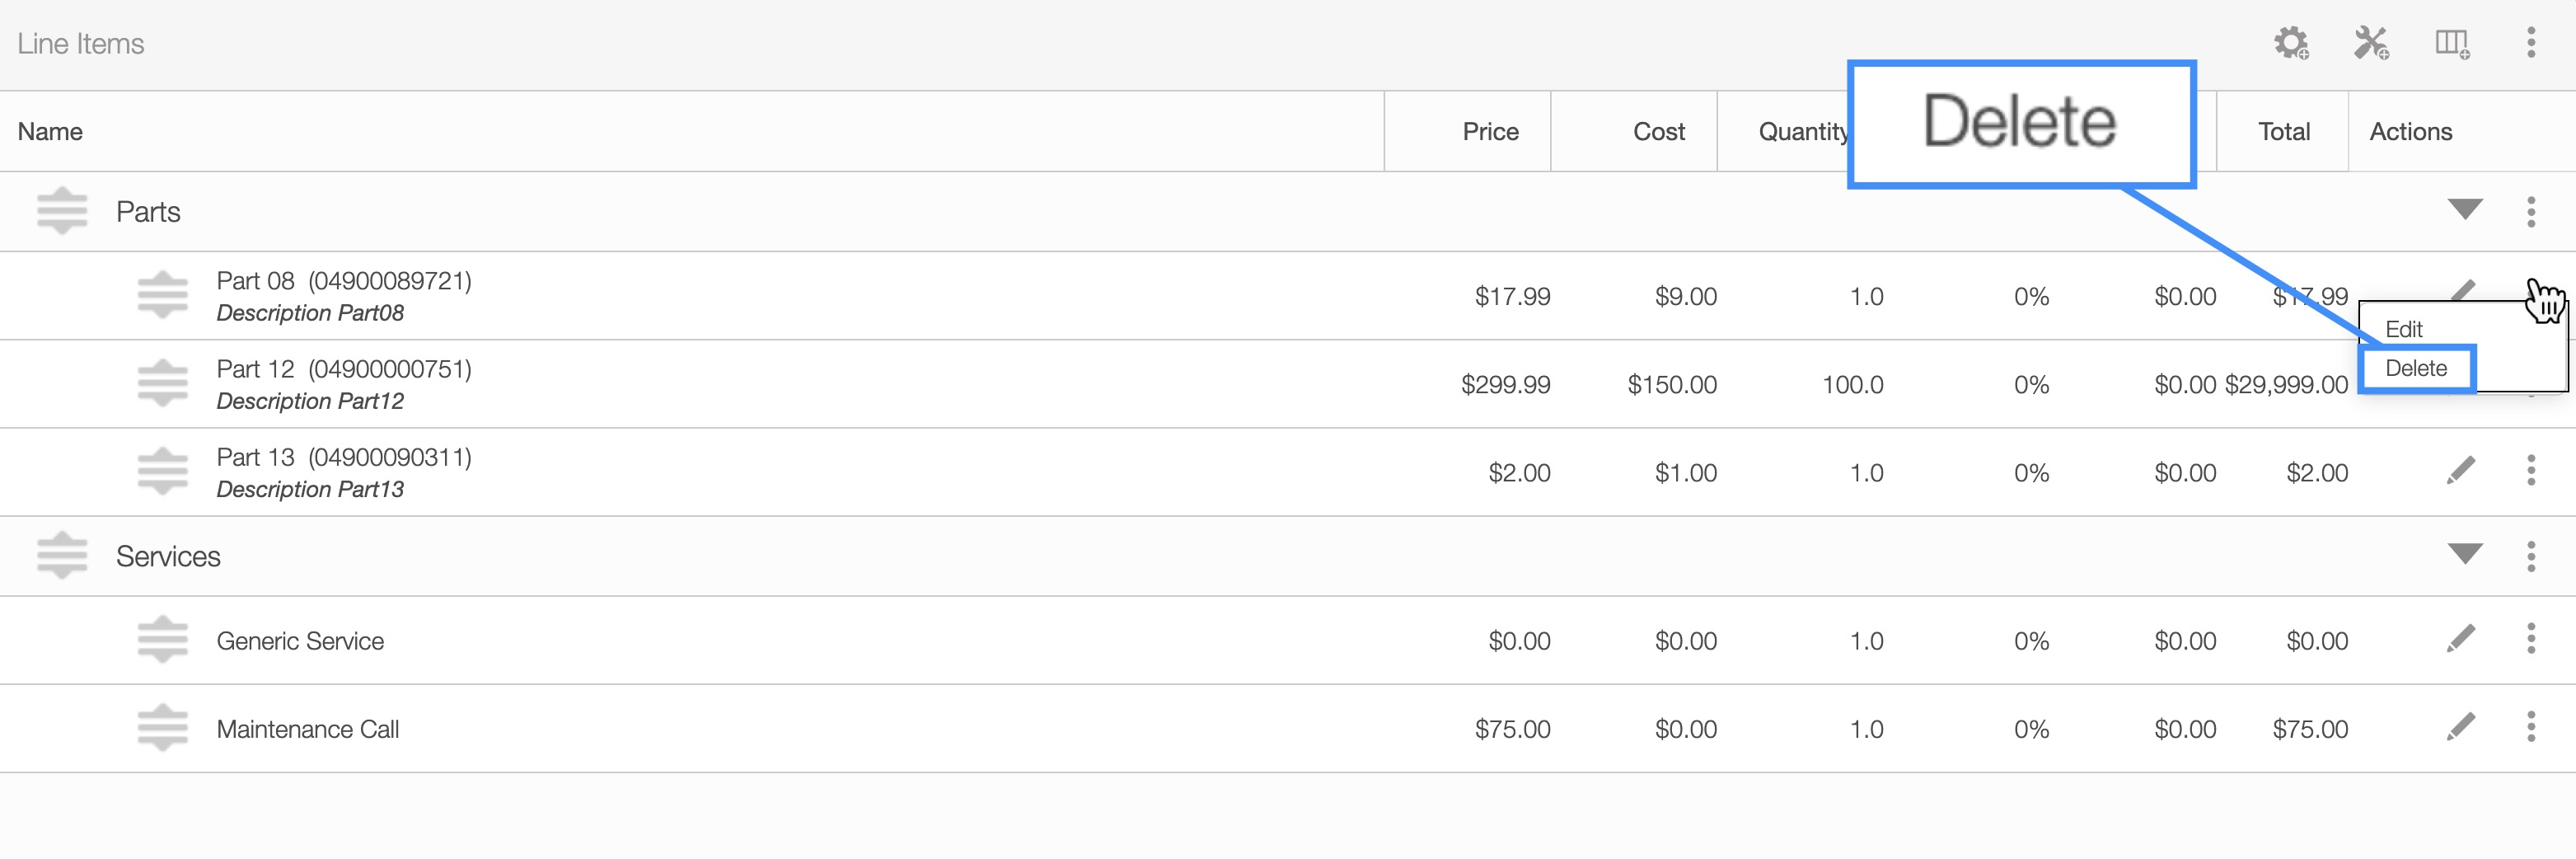Click pencil icon for Maintenance Call
The height and width of the screenshot is (859, 2576).
[2461, 727]
